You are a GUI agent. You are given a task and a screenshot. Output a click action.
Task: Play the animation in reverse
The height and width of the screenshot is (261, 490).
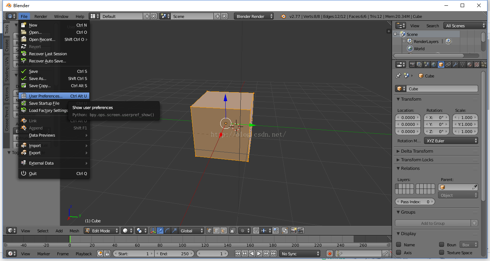point(252,253)
